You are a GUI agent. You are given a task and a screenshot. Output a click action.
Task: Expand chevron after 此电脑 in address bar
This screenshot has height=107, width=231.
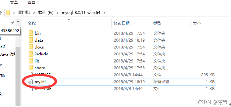[x=34, y=13]
